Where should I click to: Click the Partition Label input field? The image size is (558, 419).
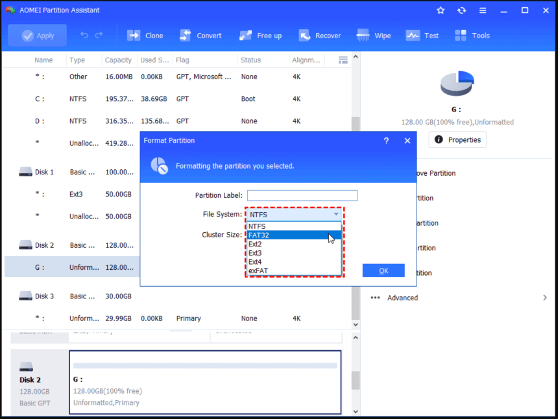coord(302,195)
